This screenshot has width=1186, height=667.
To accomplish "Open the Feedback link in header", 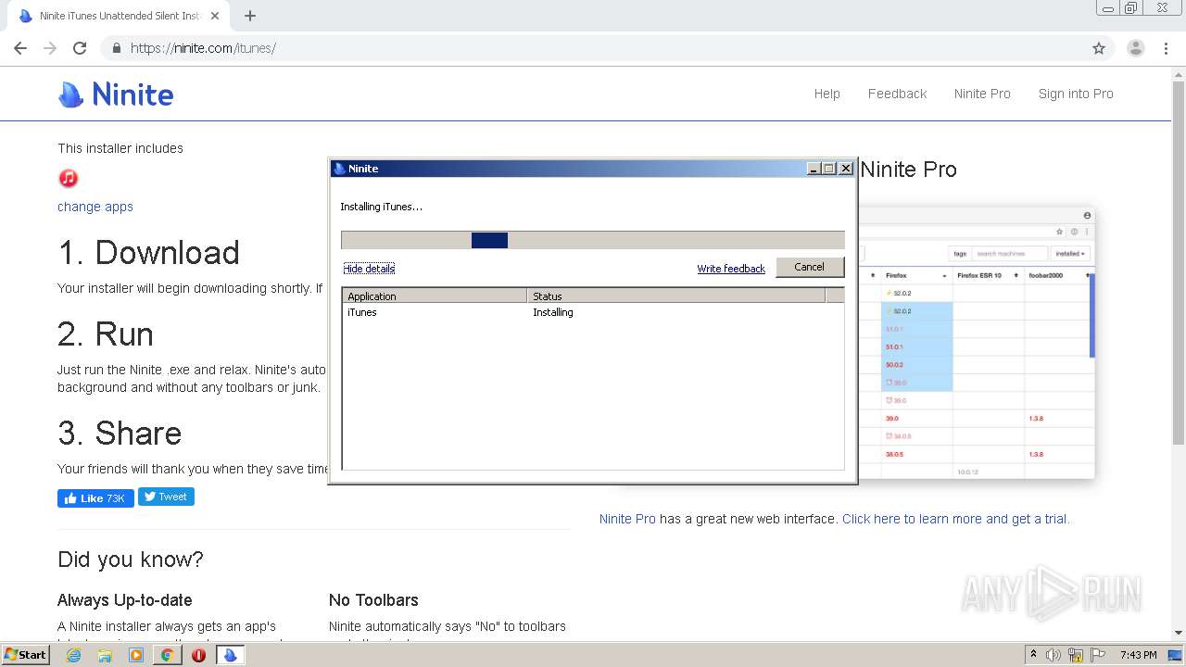I will [897, 94].
